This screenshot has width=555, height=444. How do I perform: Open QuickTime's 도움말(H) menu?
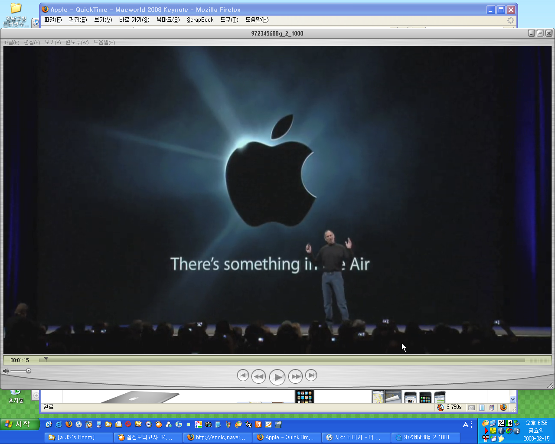tap(104, 42)
